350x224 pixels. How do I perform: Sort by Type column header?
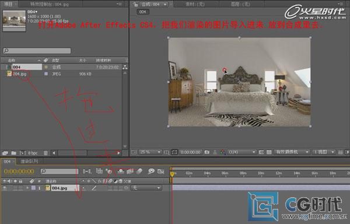(x=55, y=60)
